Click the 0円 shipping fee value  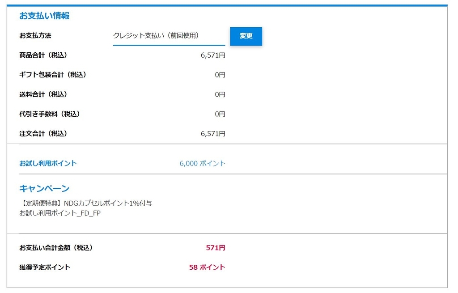click(x=220, y=94)
